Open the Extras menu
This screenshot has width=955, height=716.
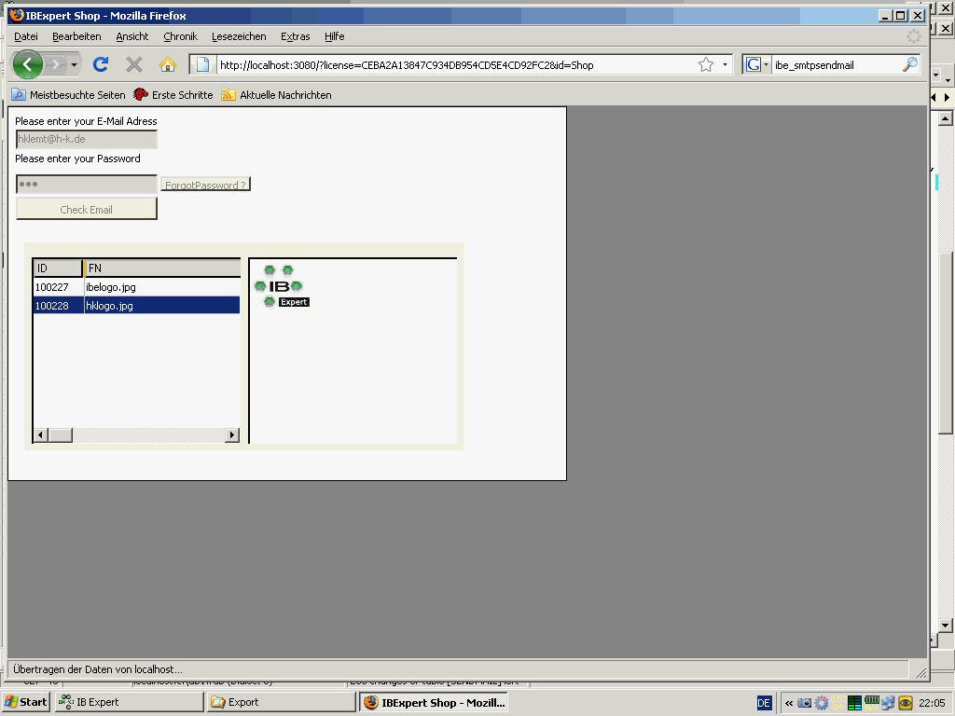296,36
